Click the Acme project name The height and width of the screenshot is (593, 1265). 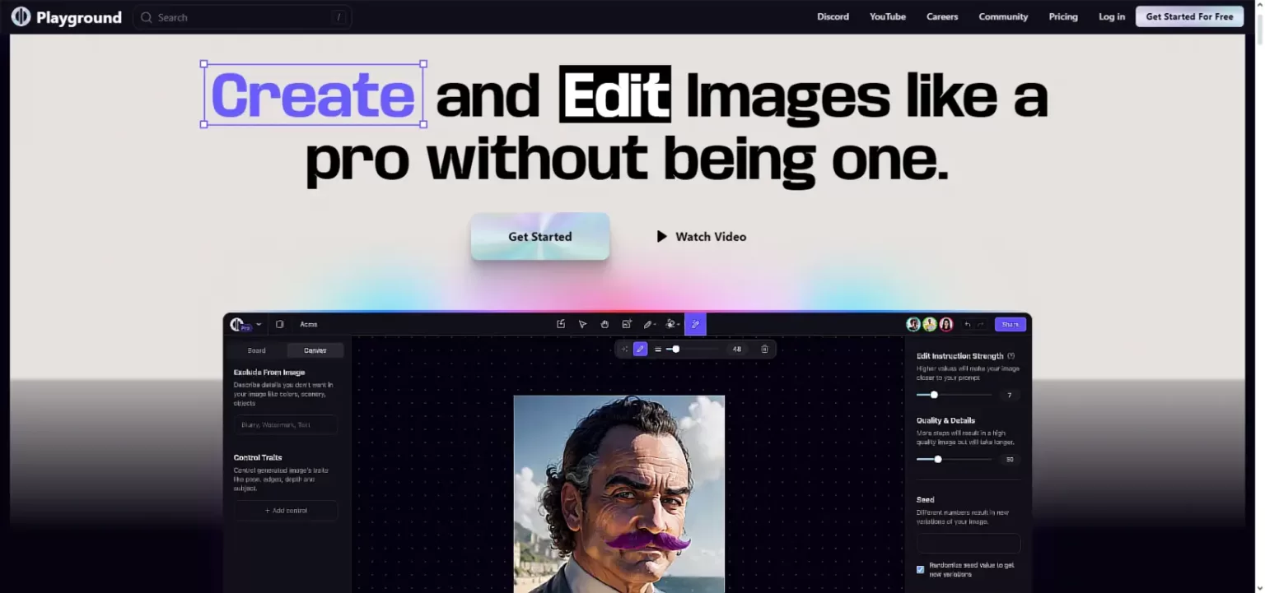click(x=309, y=324)
